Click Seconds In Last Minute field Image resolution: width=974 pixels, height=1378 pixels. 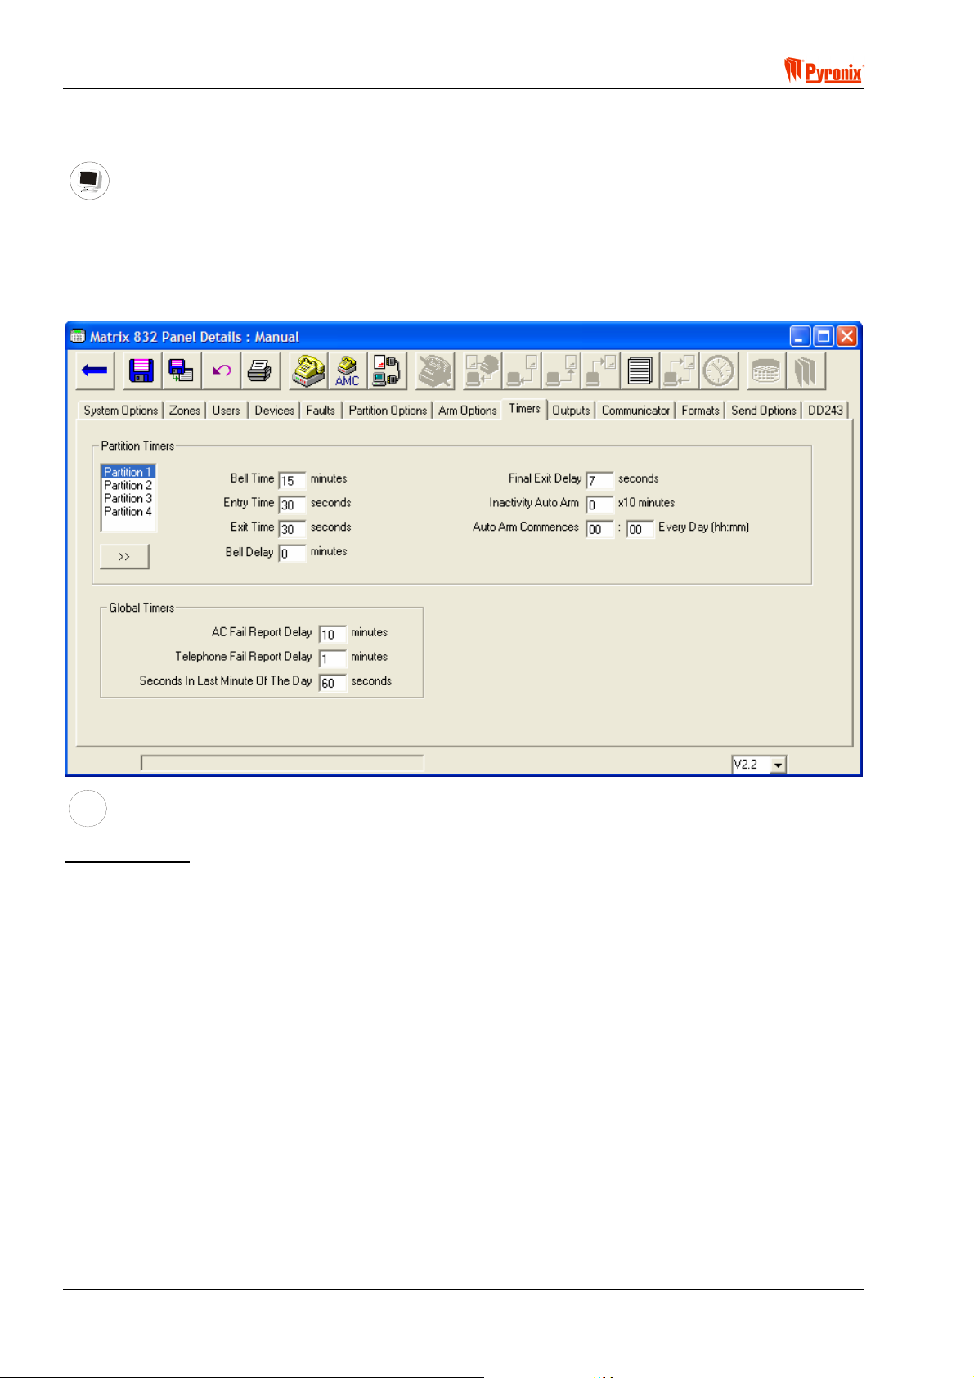coord(333,683)
